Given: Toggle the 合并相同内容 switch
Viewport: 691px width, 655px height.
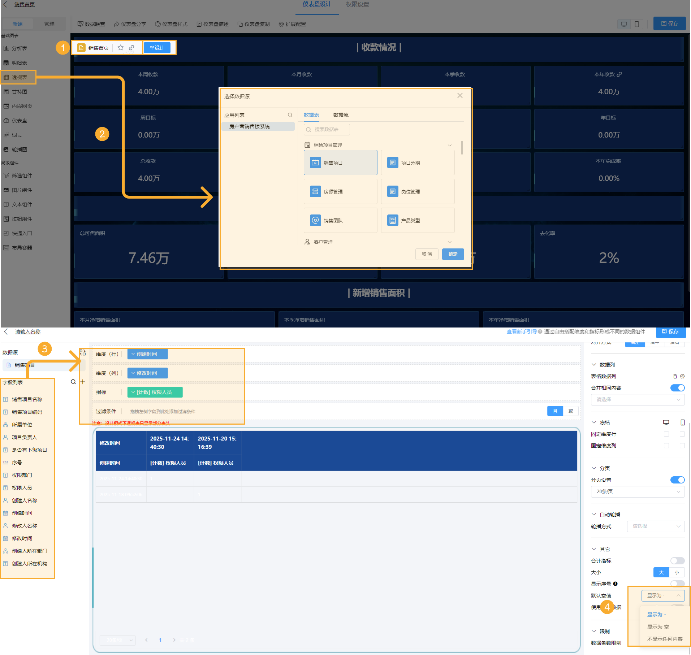Looking at the screenshot, I should (677, 388).
